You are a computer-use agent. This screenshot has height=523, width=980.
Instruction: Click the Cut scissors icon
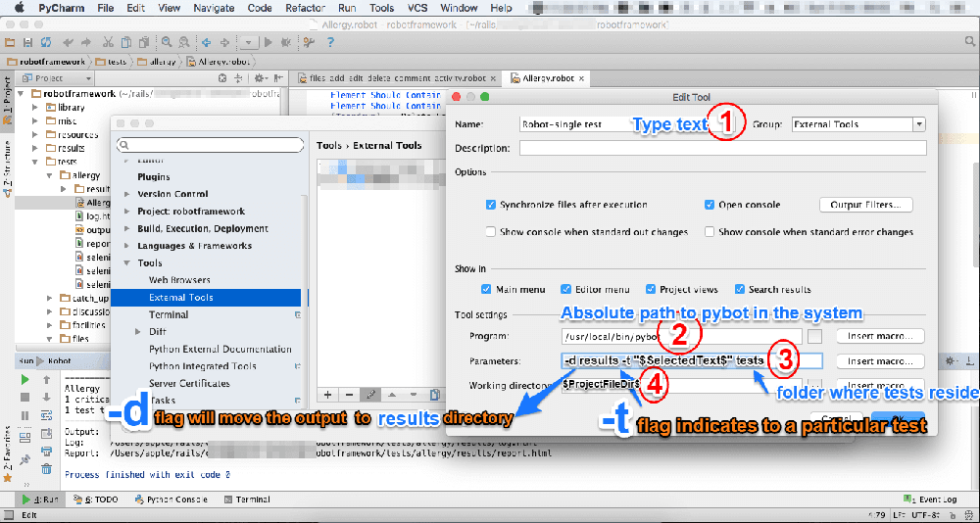(x=108, y=42)
